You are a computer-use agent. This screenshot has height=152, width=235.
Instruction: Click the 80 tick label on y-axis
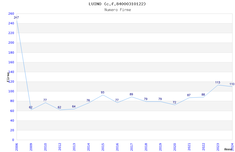pyautogui.click(x=12, y=101)
